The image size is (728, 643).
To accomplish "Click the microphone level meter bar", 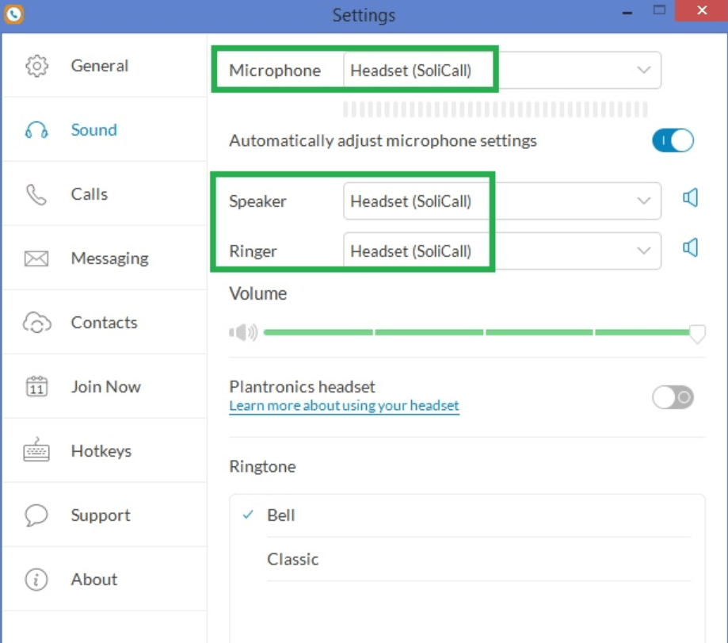I will pyautogui.click(x=495, y=109).
